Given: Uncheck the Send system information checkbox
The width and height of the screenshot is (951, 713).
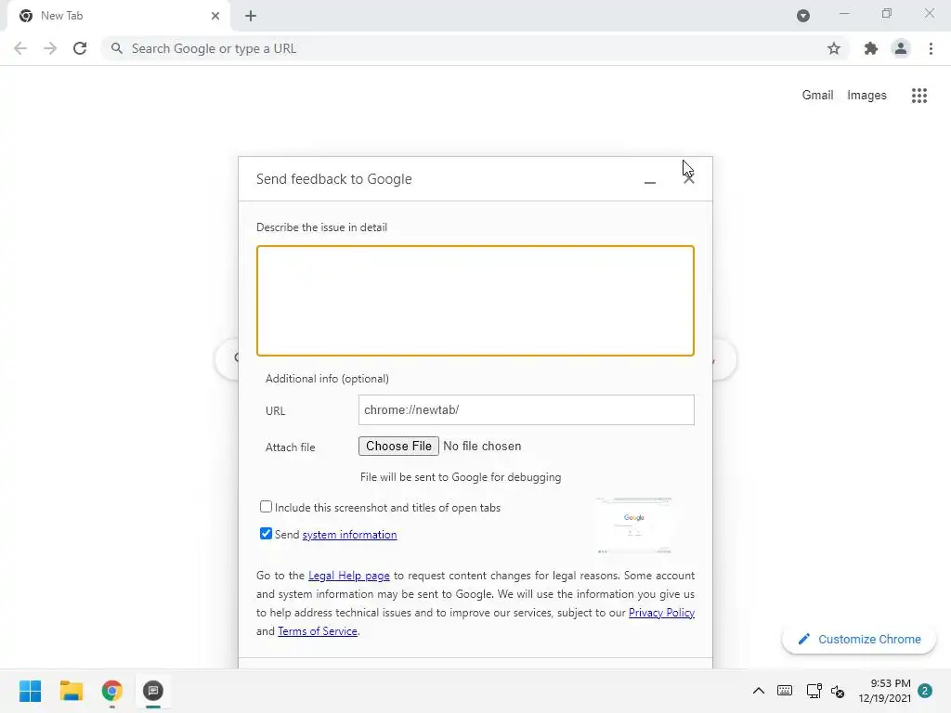Looking at the screenshot, I should click(266, 534).
